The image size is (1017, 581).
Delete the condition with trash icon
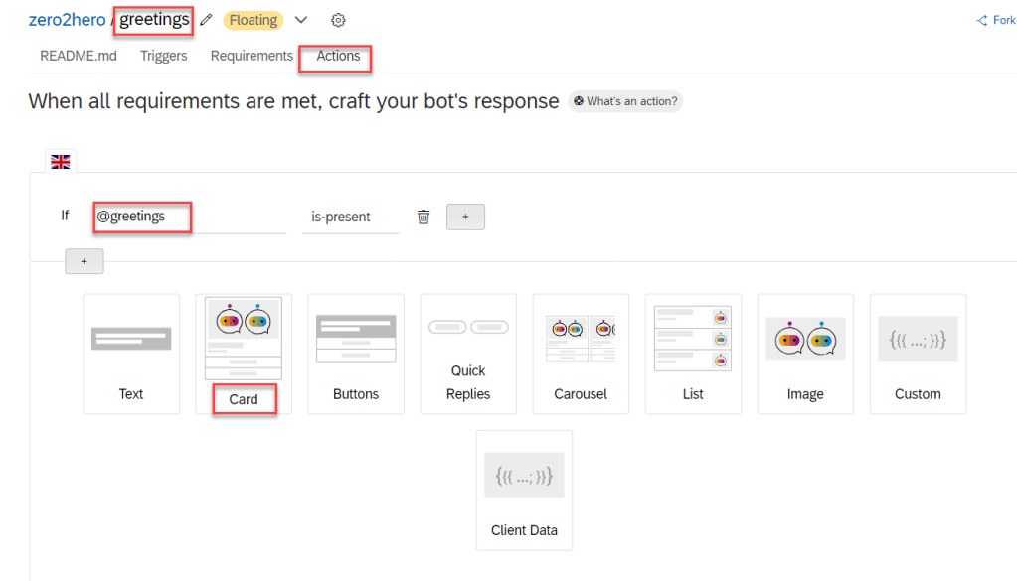pyautogui.click(x=424, y=217)
